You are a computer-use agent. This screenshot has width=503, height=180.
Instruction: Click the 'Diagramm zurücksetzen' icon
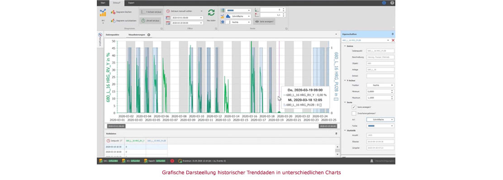pyautogui.click(x=113, y=21)
